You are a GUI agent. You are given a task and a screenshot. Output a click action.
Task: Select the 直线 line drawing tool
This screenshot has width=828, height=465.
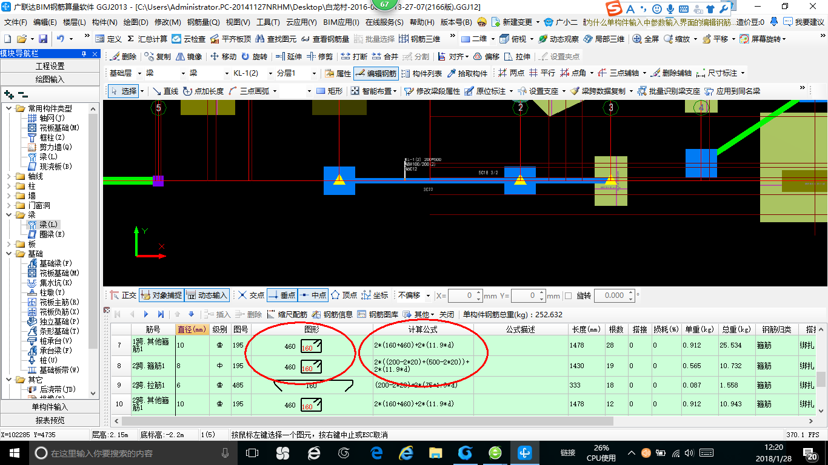(165, 91)
